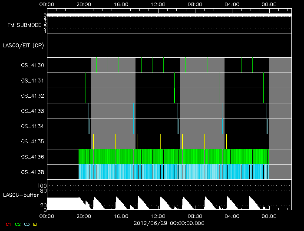Click the 20:00 label on top axis
The height and width of the screenshot is (231, 304).
coord(84,4)
